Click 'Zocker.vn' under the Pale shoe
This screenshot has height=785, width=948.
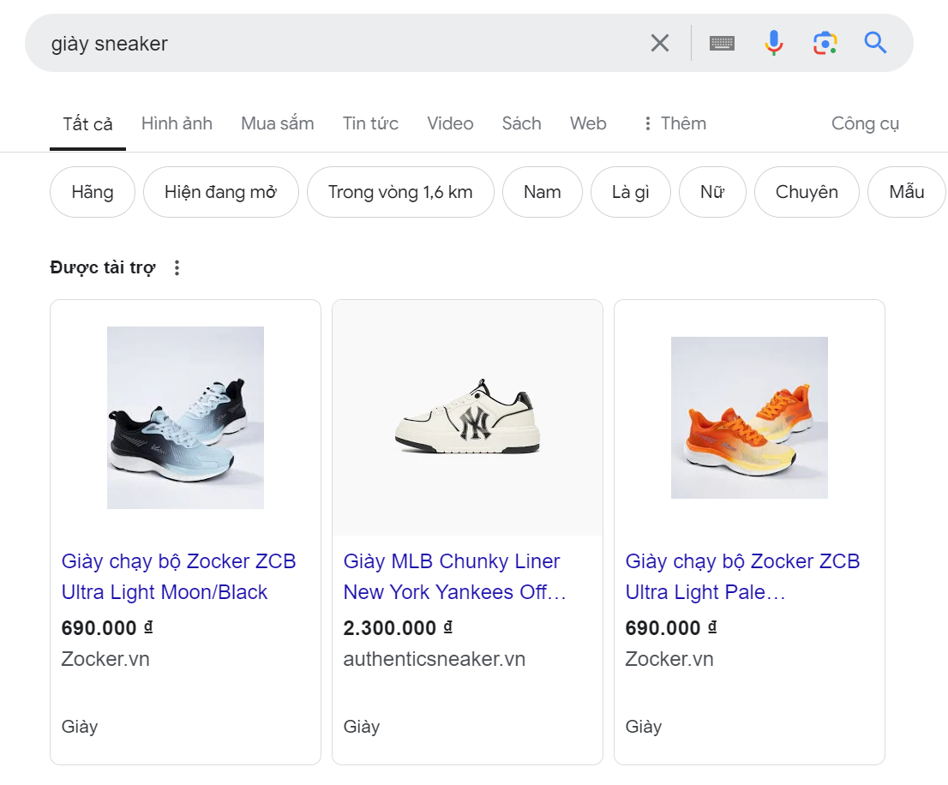[669, 659]
